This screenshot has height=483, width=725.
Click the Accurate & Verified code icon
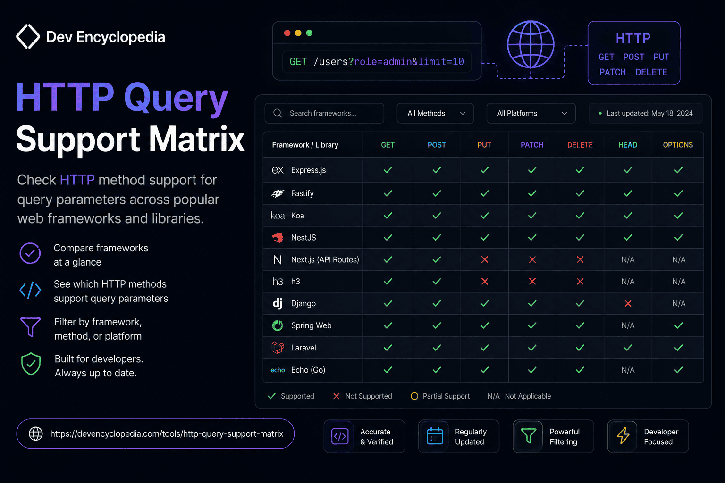[340, 436]
